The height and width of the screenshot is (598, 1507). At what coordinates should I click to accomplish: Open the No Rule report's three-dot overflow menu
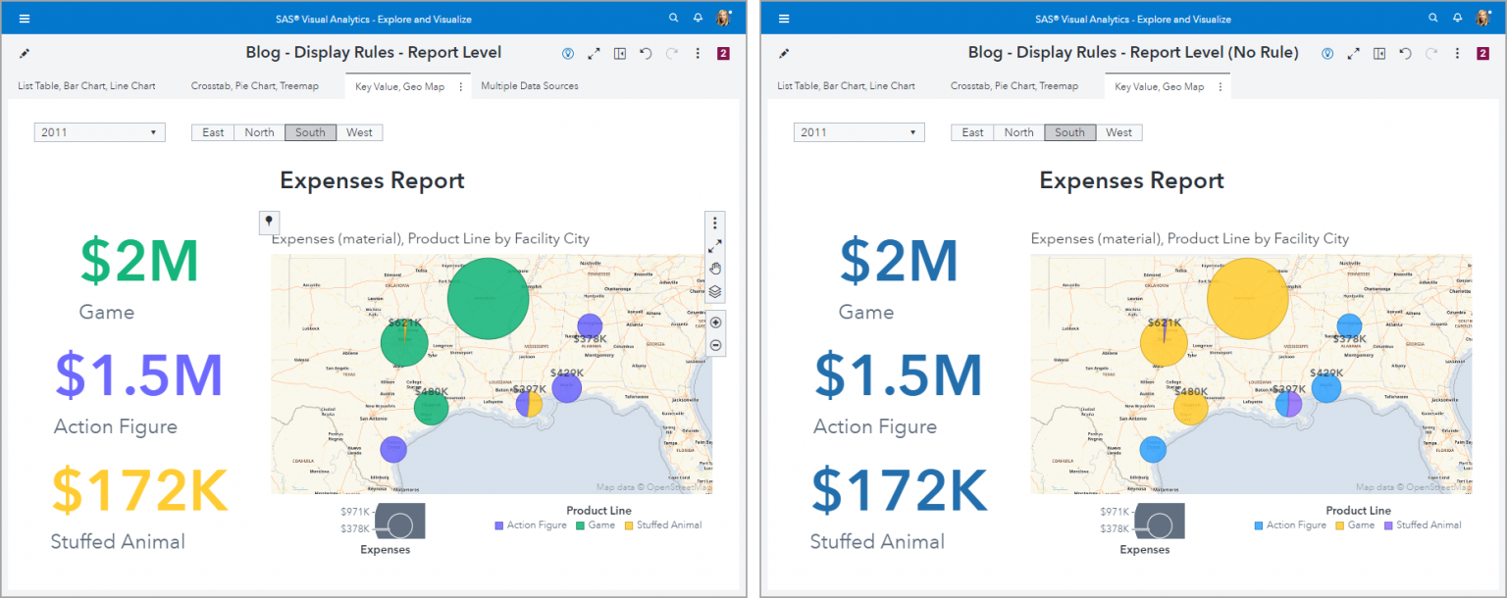pos(1457,54)
